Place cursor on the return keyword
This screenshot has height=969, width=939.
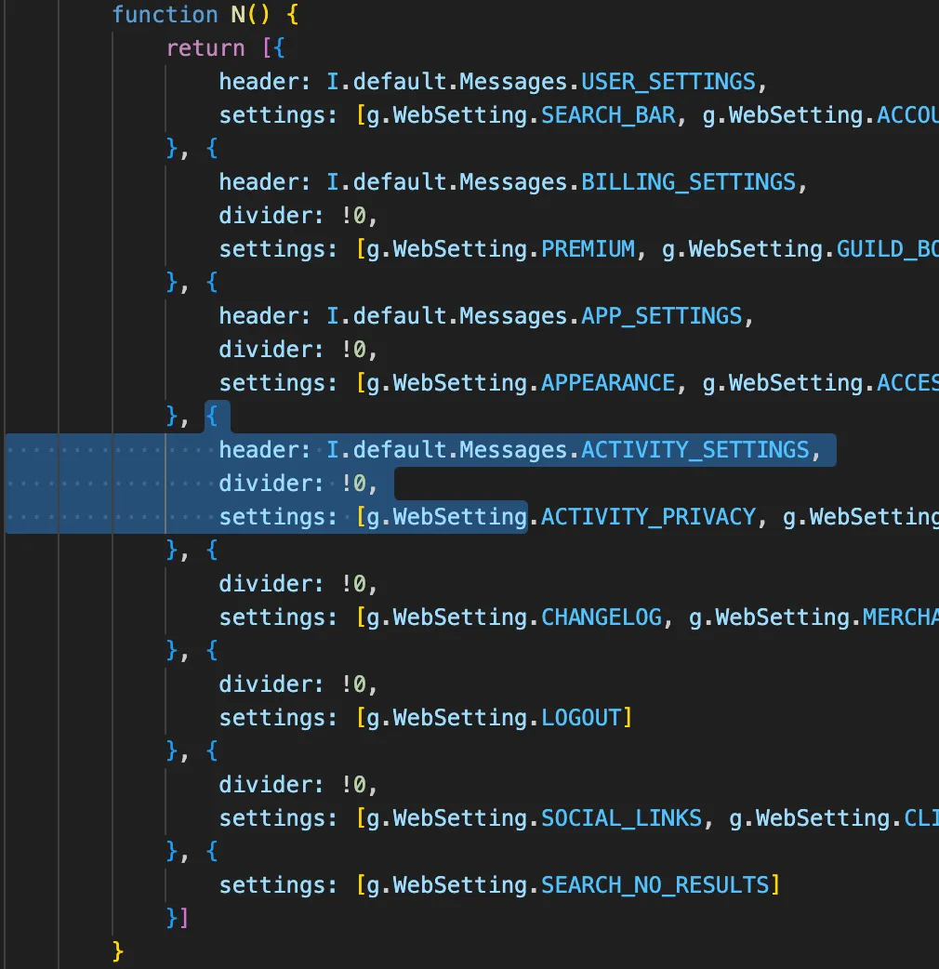(x=205, y=47)
